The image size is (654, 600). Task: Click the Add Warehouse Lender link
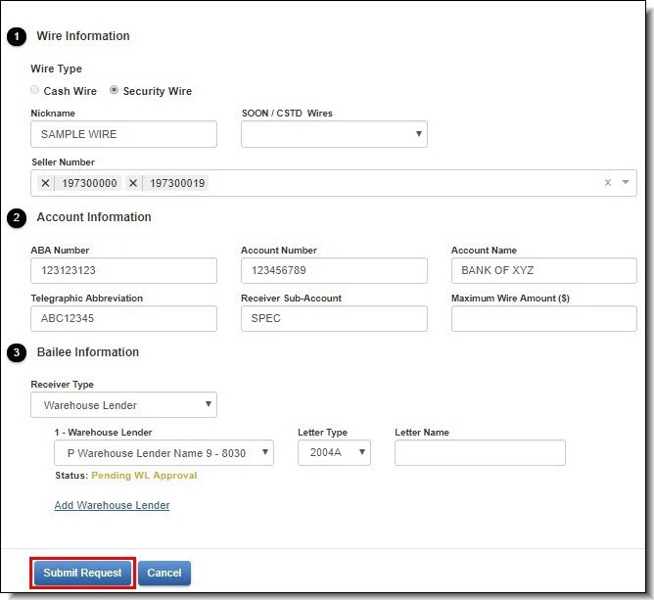tap(112, 505)
